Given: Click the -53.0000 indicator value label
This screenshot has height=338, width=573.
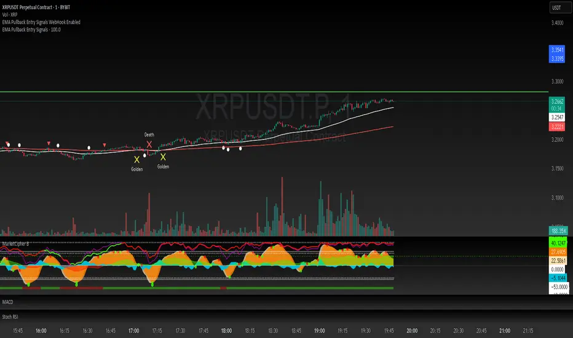Looking at the screenshot, I should coord(559,287).
